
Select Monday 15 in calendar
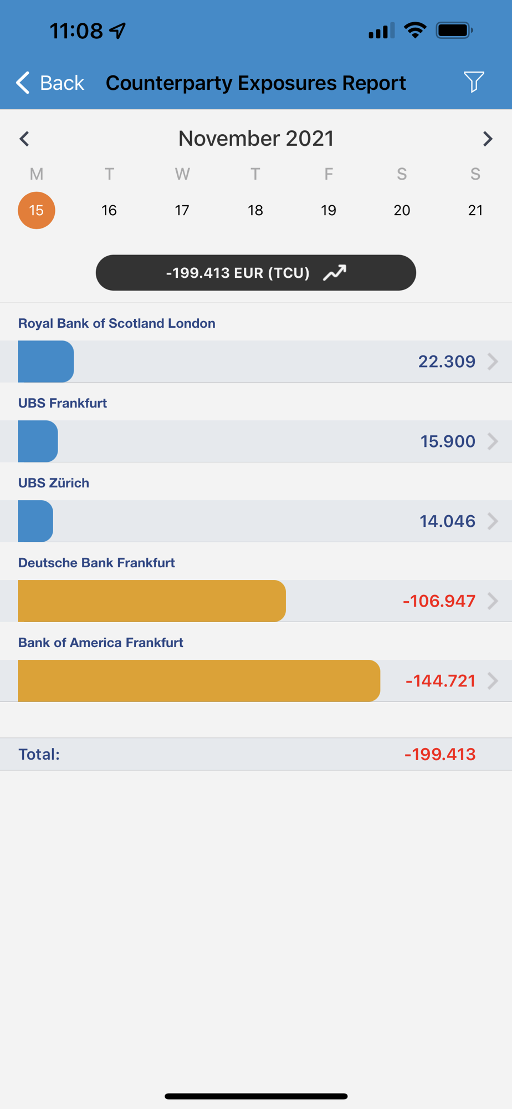tap(37, 211)
